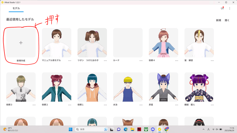Open Bing chat icon in search box
Image resolution: width=237 pixels, height=133 pixels.
[x=106, y=129]
